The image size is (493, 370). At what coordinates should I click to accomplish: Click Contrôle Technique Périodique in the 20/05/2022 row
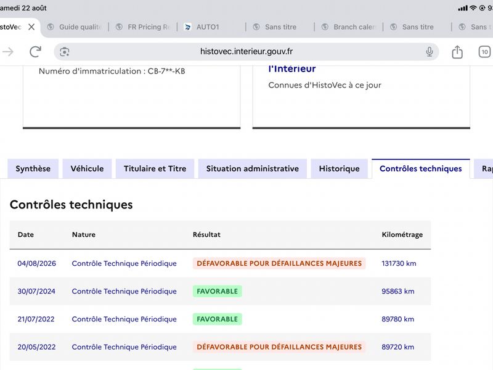(124, 347)
